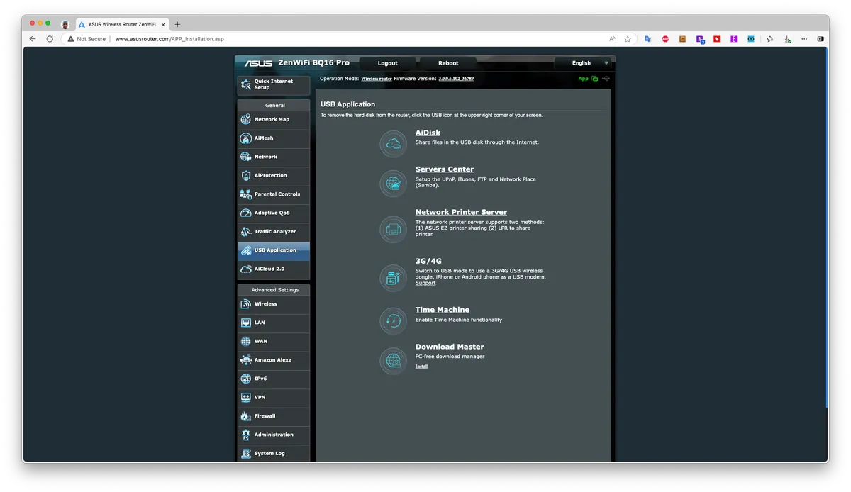Click the Install link for Download Master

[422, 367]
